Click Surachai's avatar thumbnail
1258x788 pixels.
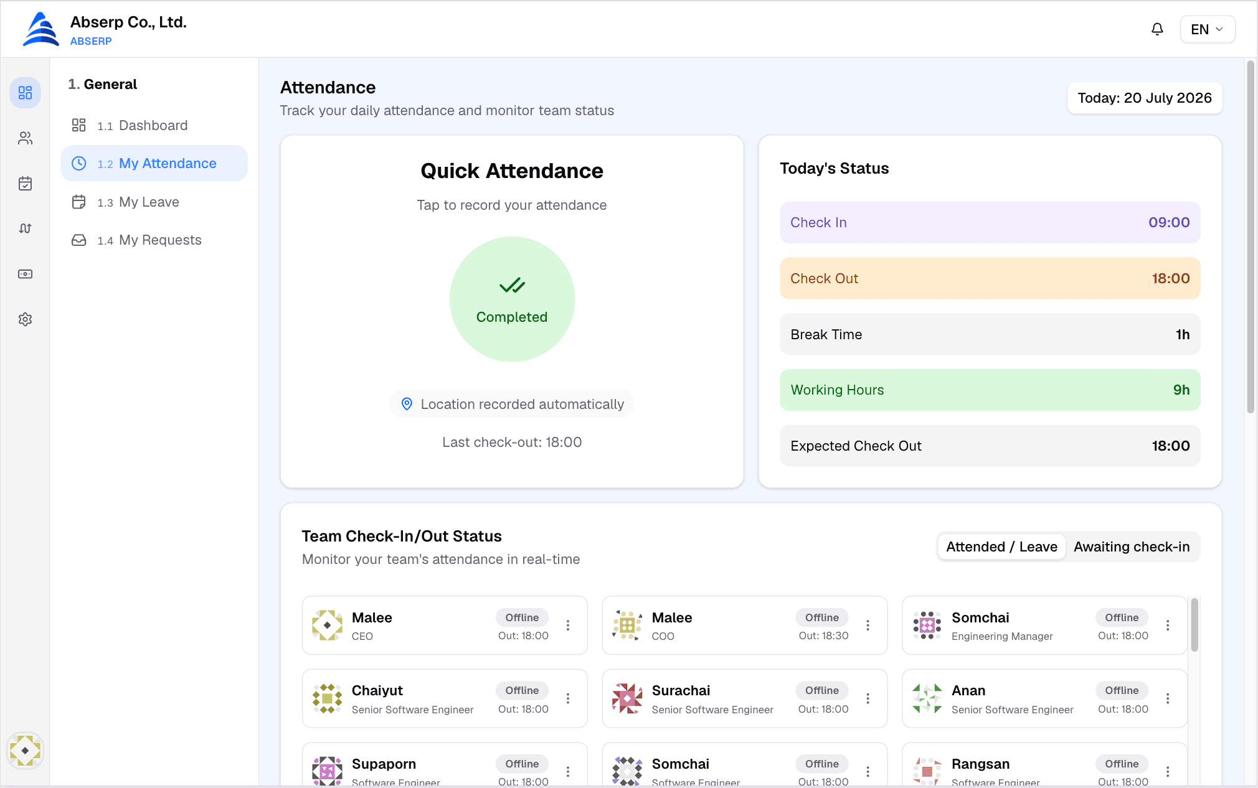point(627,698)
